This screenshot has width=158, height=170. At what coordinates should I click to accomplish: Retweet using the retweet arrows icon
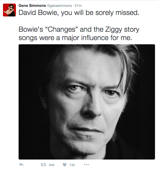pos(43,165)
